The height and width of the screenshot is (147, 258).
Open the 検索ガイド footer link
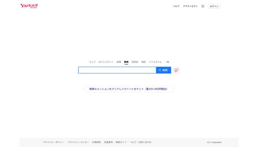pos(121,142)
